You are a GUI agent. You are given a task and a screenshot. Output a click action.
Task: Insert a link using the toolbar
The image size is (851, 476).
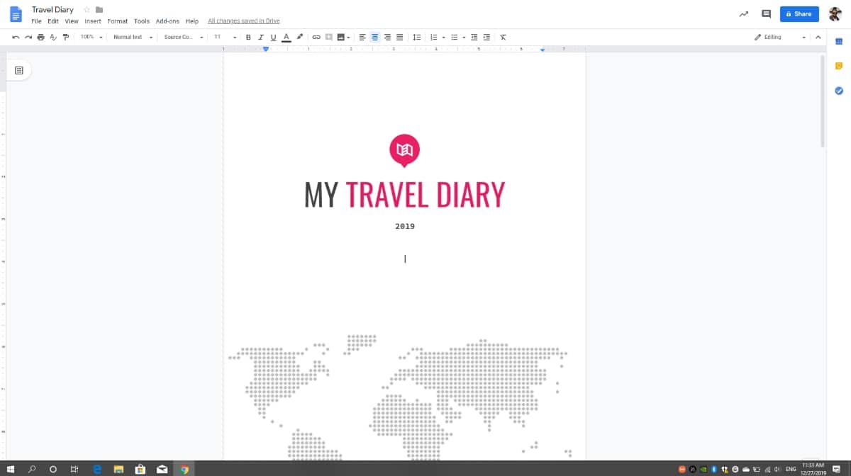tap(315, 37)
